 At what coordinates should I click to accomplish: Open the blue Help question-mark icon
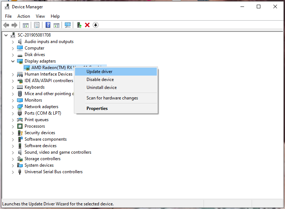coord(48,25)
